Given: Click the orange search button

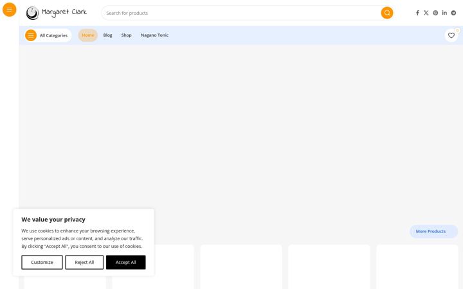Looking at the screenshot, I should [387, 13].
